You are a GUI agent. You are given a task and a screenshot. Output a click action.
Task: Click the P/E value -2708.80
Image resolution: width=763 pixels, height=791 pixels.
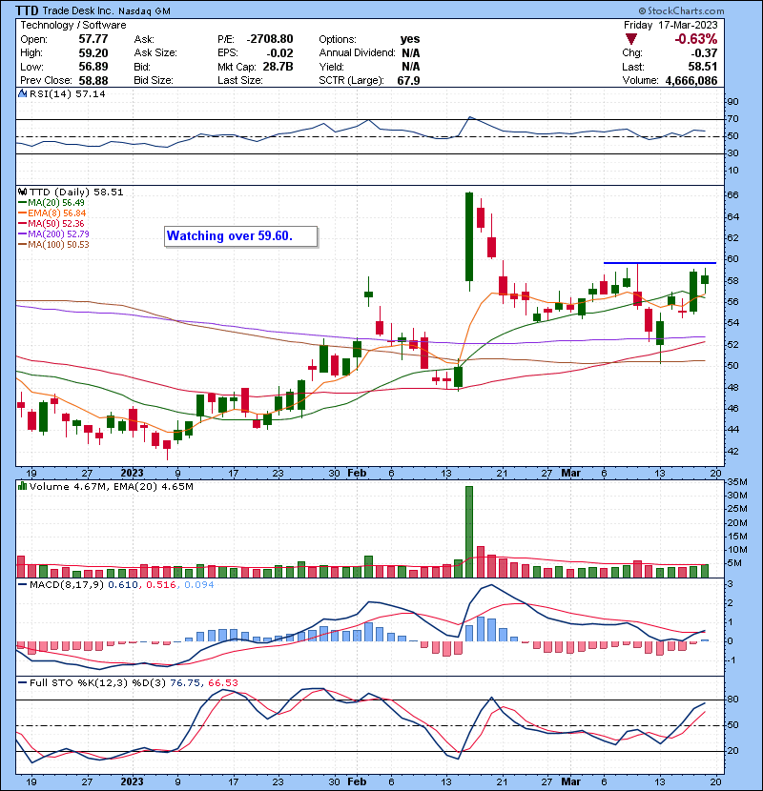click(x=270, y=39)
